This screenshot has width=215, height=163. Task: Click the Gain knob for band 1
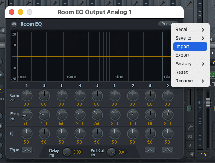tap(27, 96)
